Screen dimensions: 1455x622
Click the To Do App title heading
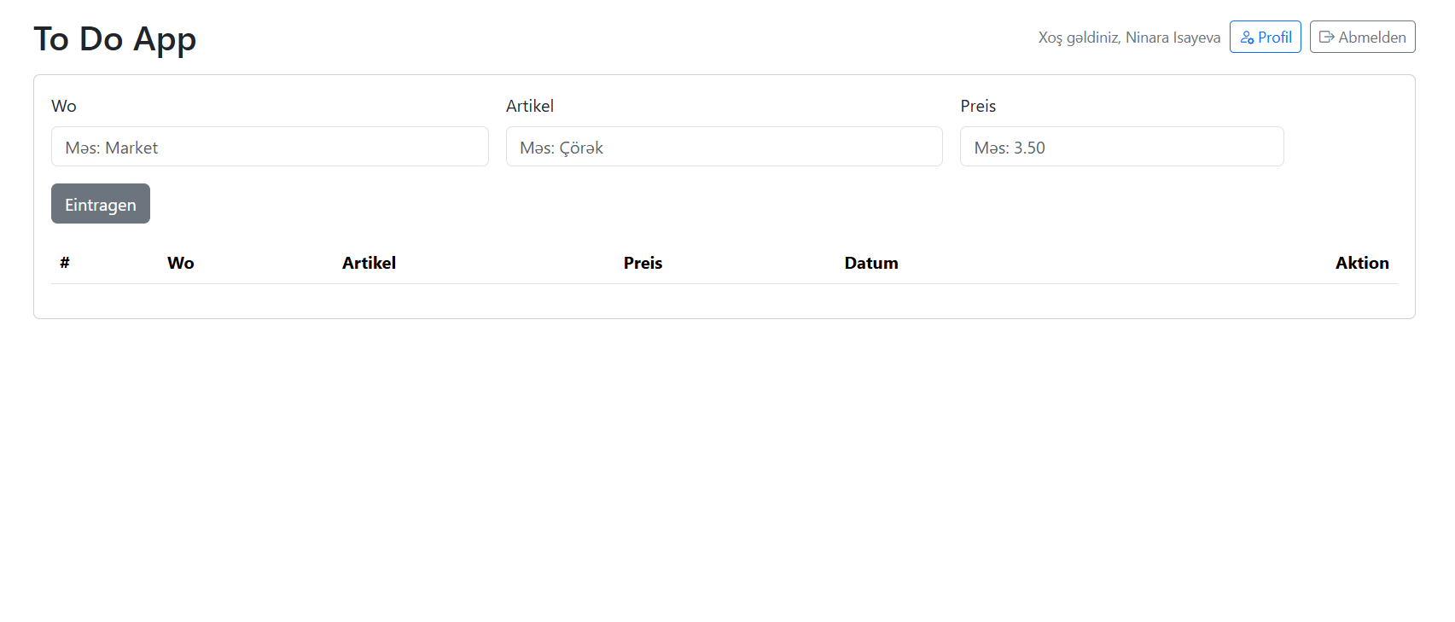115,38
